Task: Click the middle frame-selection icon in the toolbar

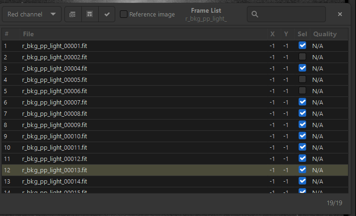Action: [90, 15]
